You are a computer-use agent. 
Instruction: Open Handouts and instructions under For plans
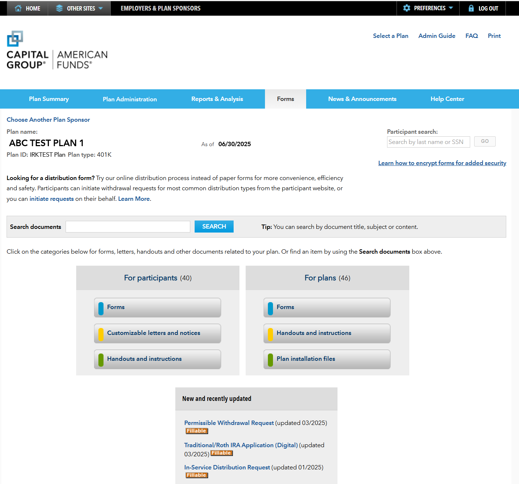326,333
